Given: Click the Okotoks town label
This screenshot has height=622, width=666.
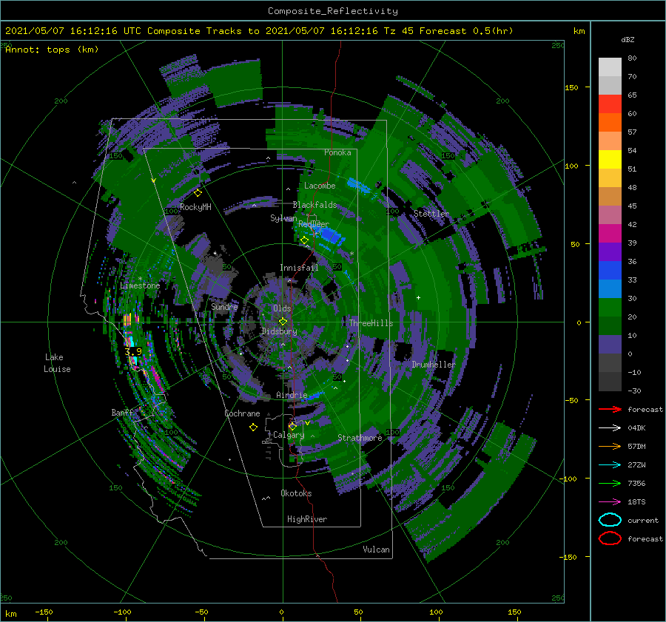Looking at the screenshot, I should coord(296,493).
